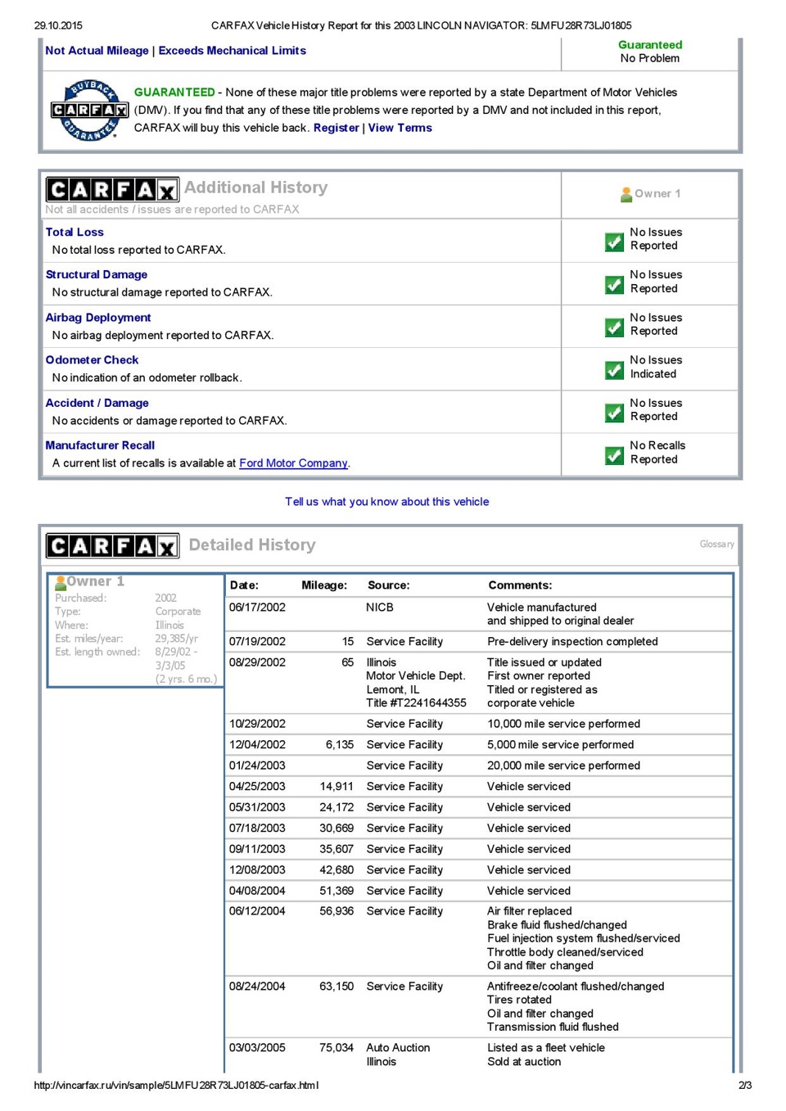786x1111 pixels.
Task: Click the green checkmark in the Odometer Check row
Action: (x=614, y=370)
